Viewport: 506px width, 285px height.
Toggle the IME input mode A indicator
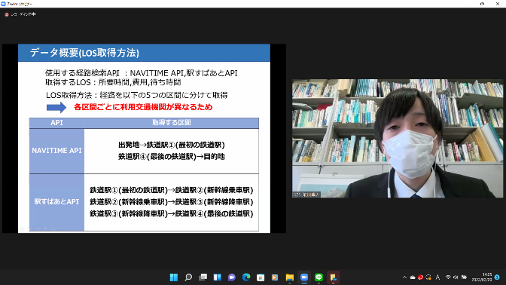click(437, 277)
